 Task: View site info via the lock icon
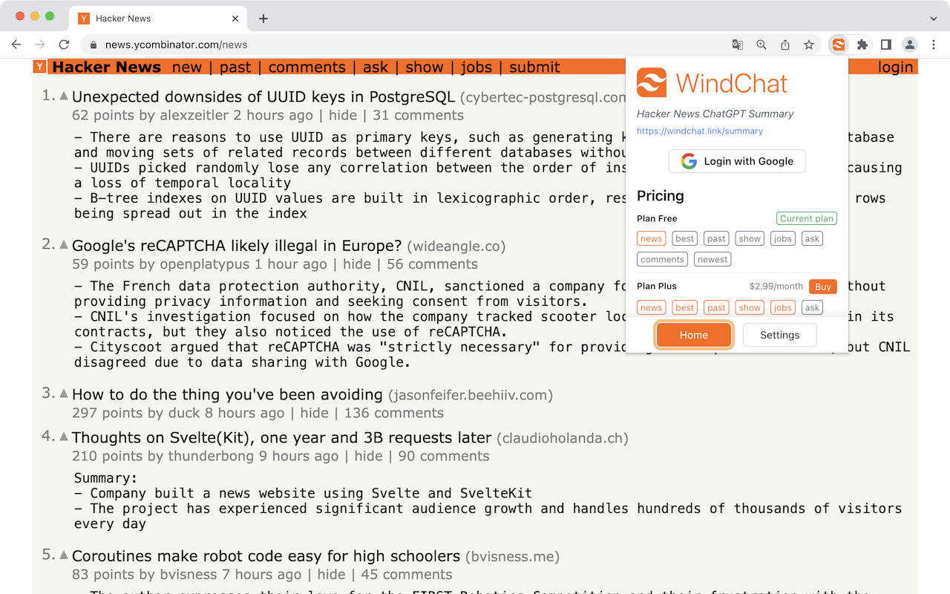click(94, 45)
